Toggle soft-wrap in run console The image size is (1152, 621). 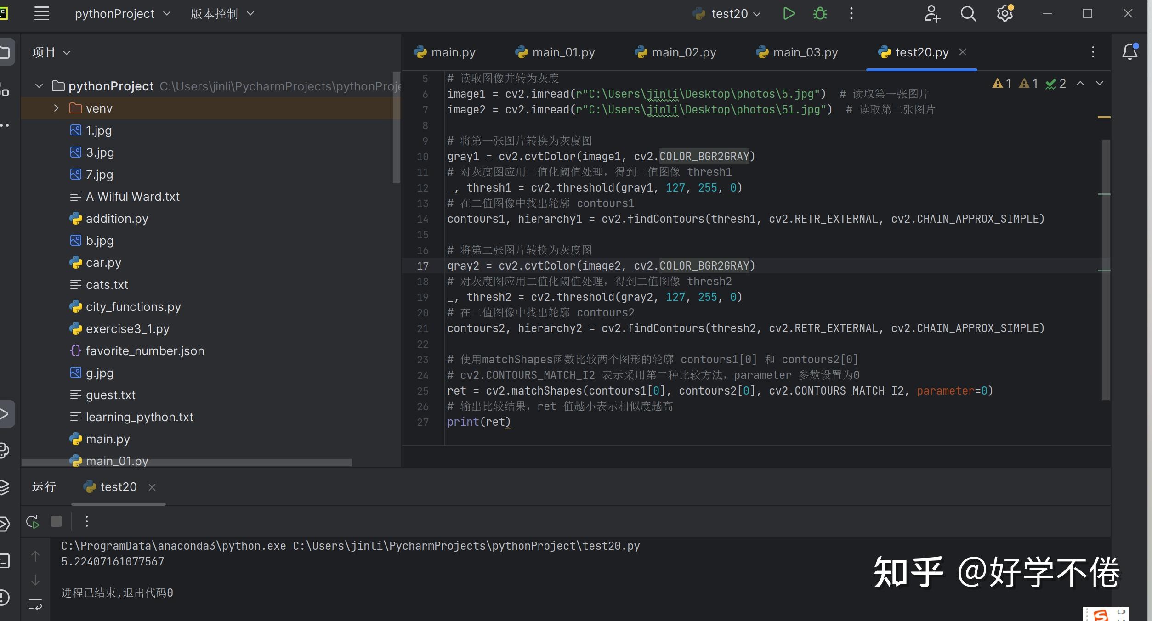coord(35,604)
